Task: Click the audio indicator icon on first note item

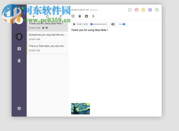Action: [43, 28]
